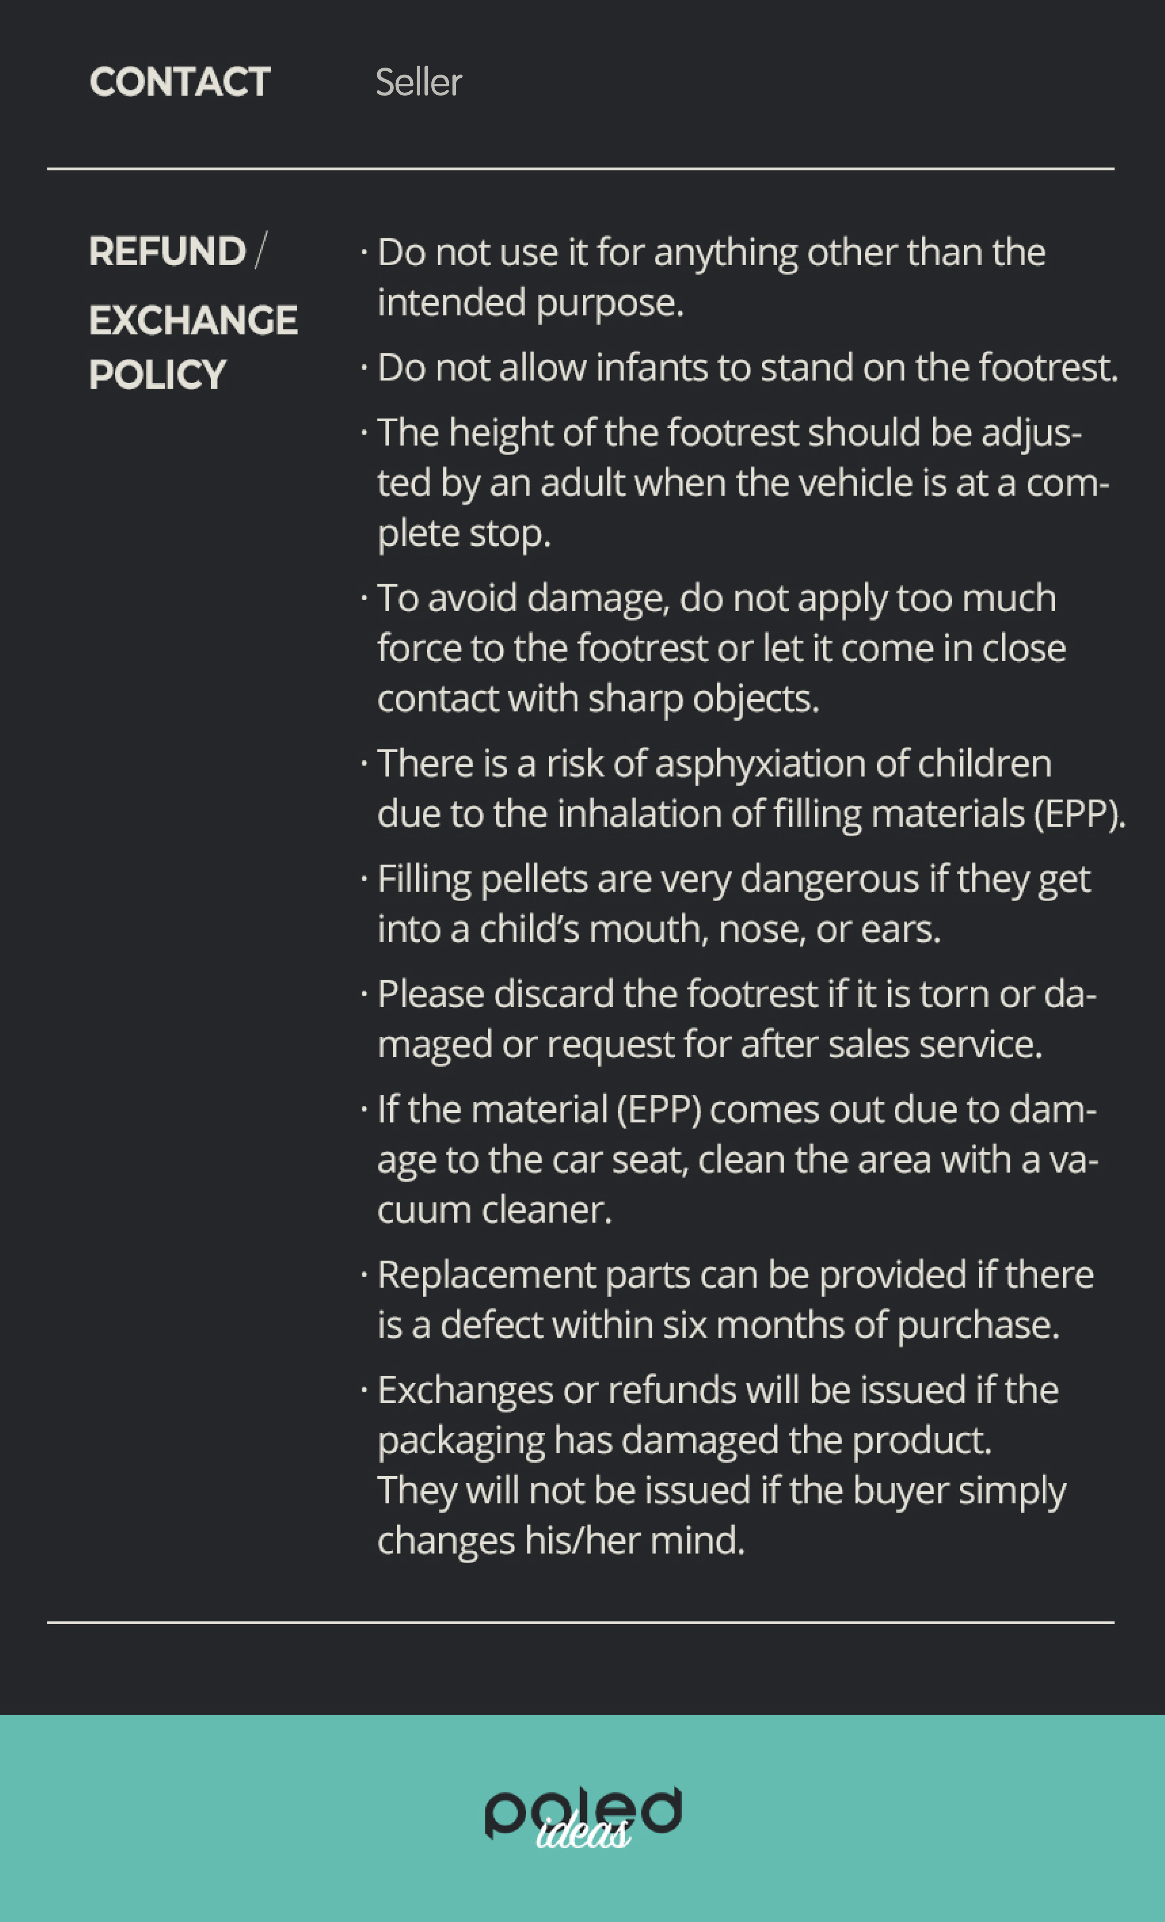
Task: Click the poled ideas logo
Action: 583,1818
